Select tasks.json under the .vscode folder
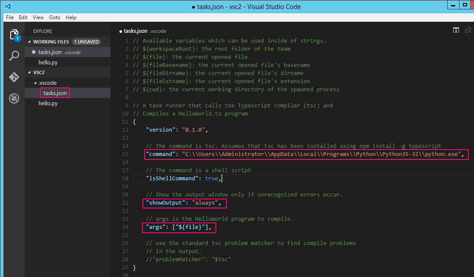This screenshot has height=277, width=474. point(67,93)
